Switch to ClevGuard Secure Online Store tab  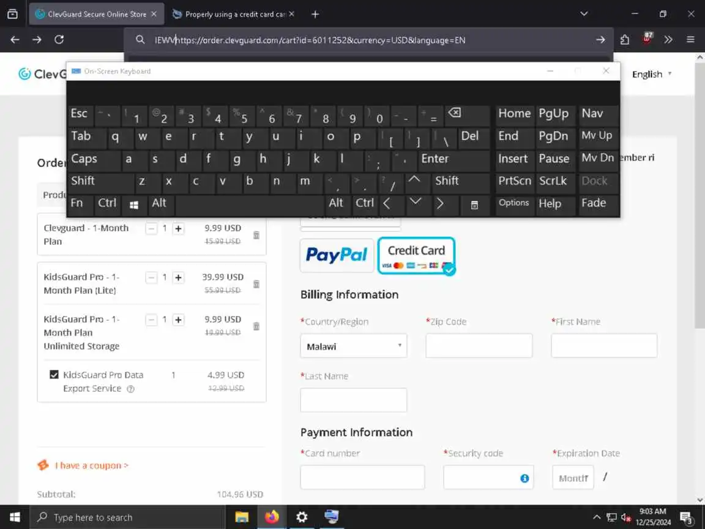tap(97, 15)
